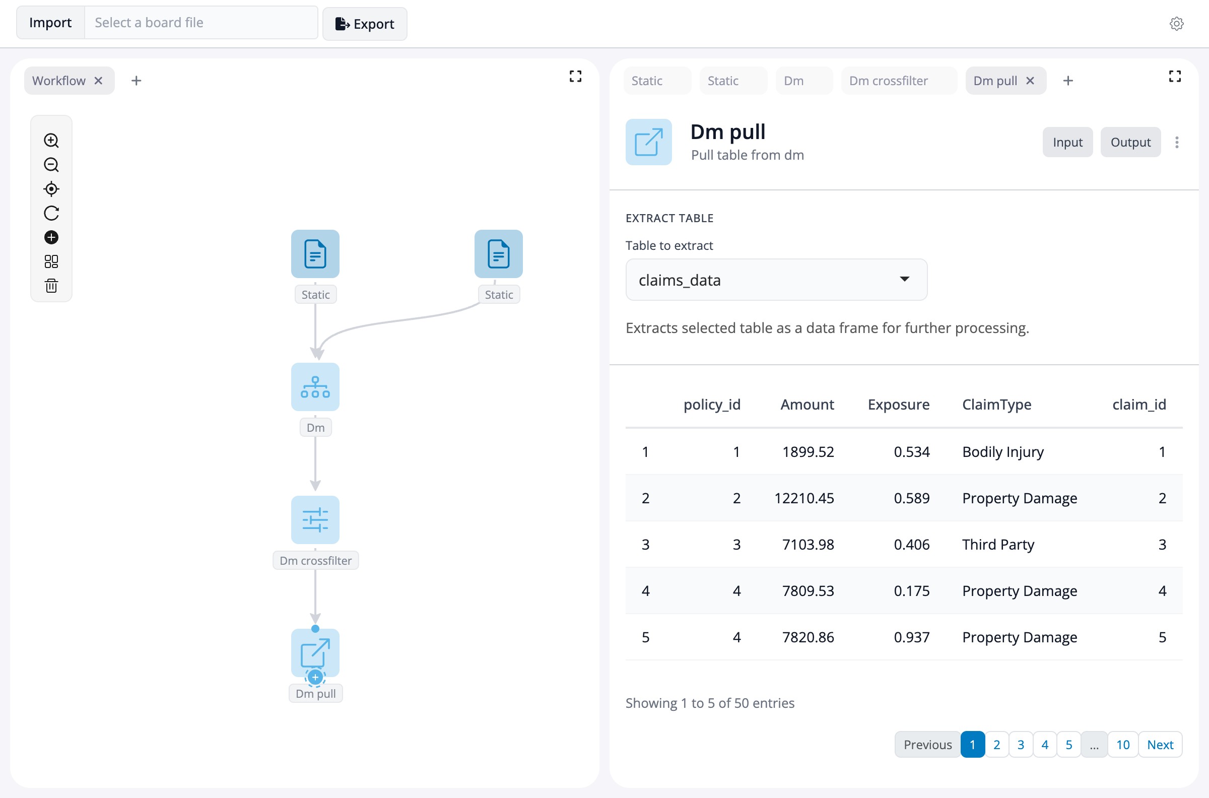Click the zoom out magnifier icon

tap(51, 165)
